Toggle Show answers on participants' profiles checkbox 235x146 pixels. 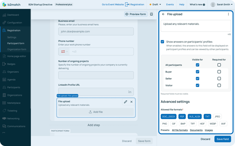(x=162, y=42)
